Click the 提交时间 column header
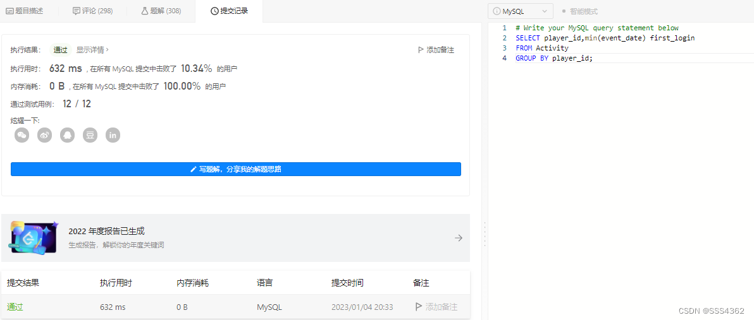This screenshot has width=754, height=320. click(x=347, y=283)
